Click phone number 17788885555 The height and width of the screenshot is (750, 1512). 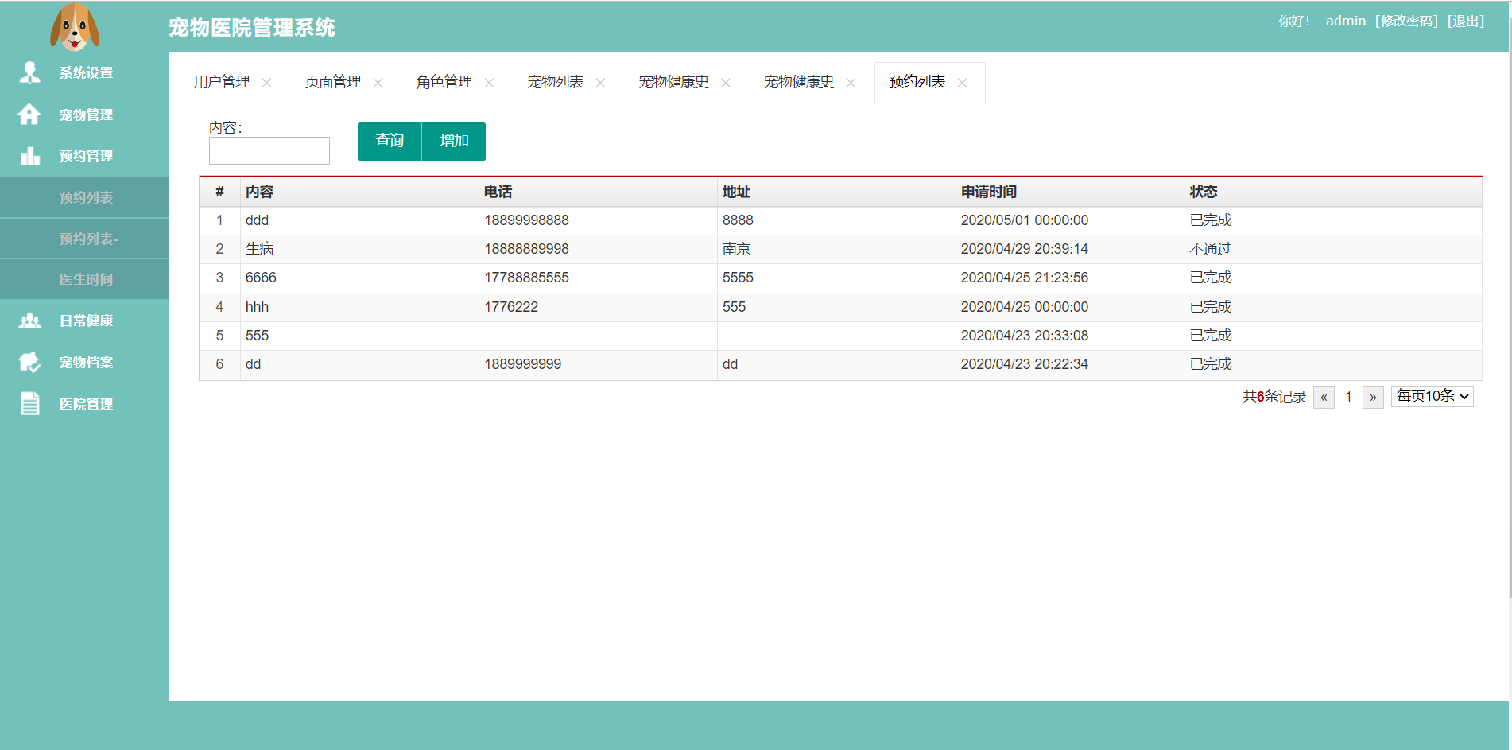coord(526,278)
